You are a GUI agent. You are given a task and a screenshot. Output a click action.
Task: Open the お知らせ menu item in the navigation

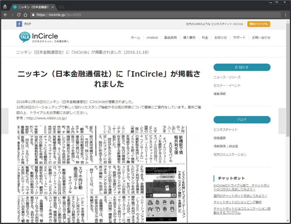221,38
